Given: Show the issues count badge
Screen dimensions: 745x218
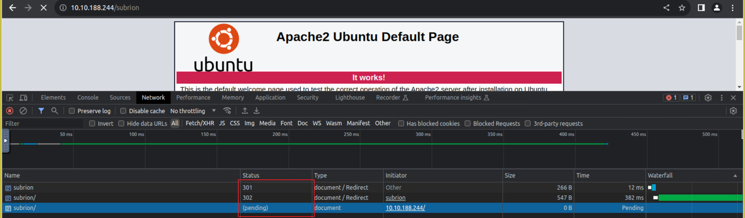Looking at the screenshot, I should (x=688, y=98).
